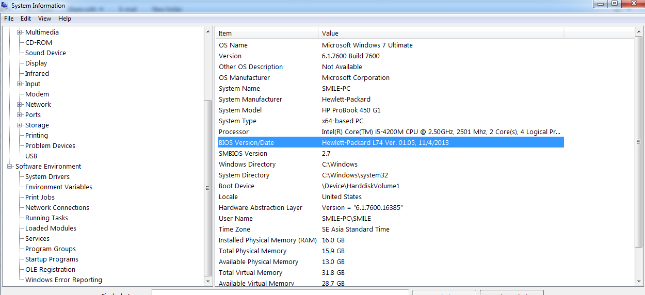Select USB in the tree
Screen dimensions: 645x295
click(x=31, y=156)
